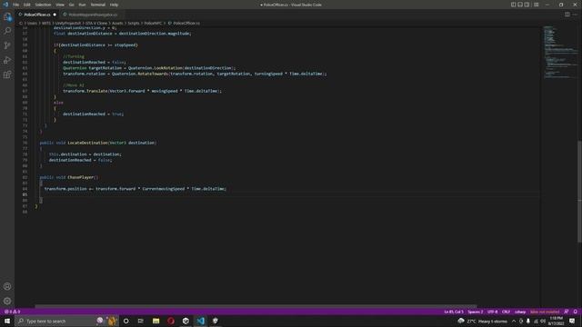Click the vertical editor scrollbar
Image resolution: width=582 pixels, height=327 pixels.
pyautogui.click(x=579, y=192)
